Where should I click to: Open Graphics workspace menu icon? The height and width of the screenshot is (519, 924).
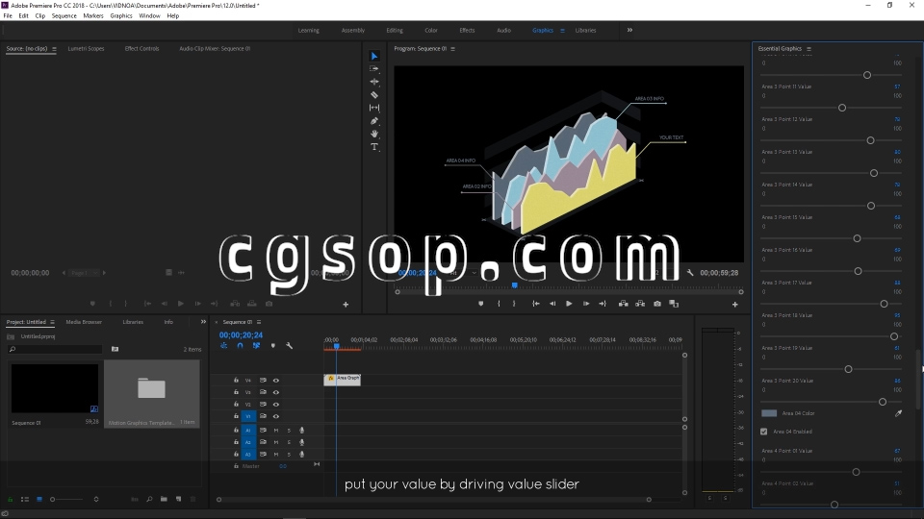pos(562,31)
